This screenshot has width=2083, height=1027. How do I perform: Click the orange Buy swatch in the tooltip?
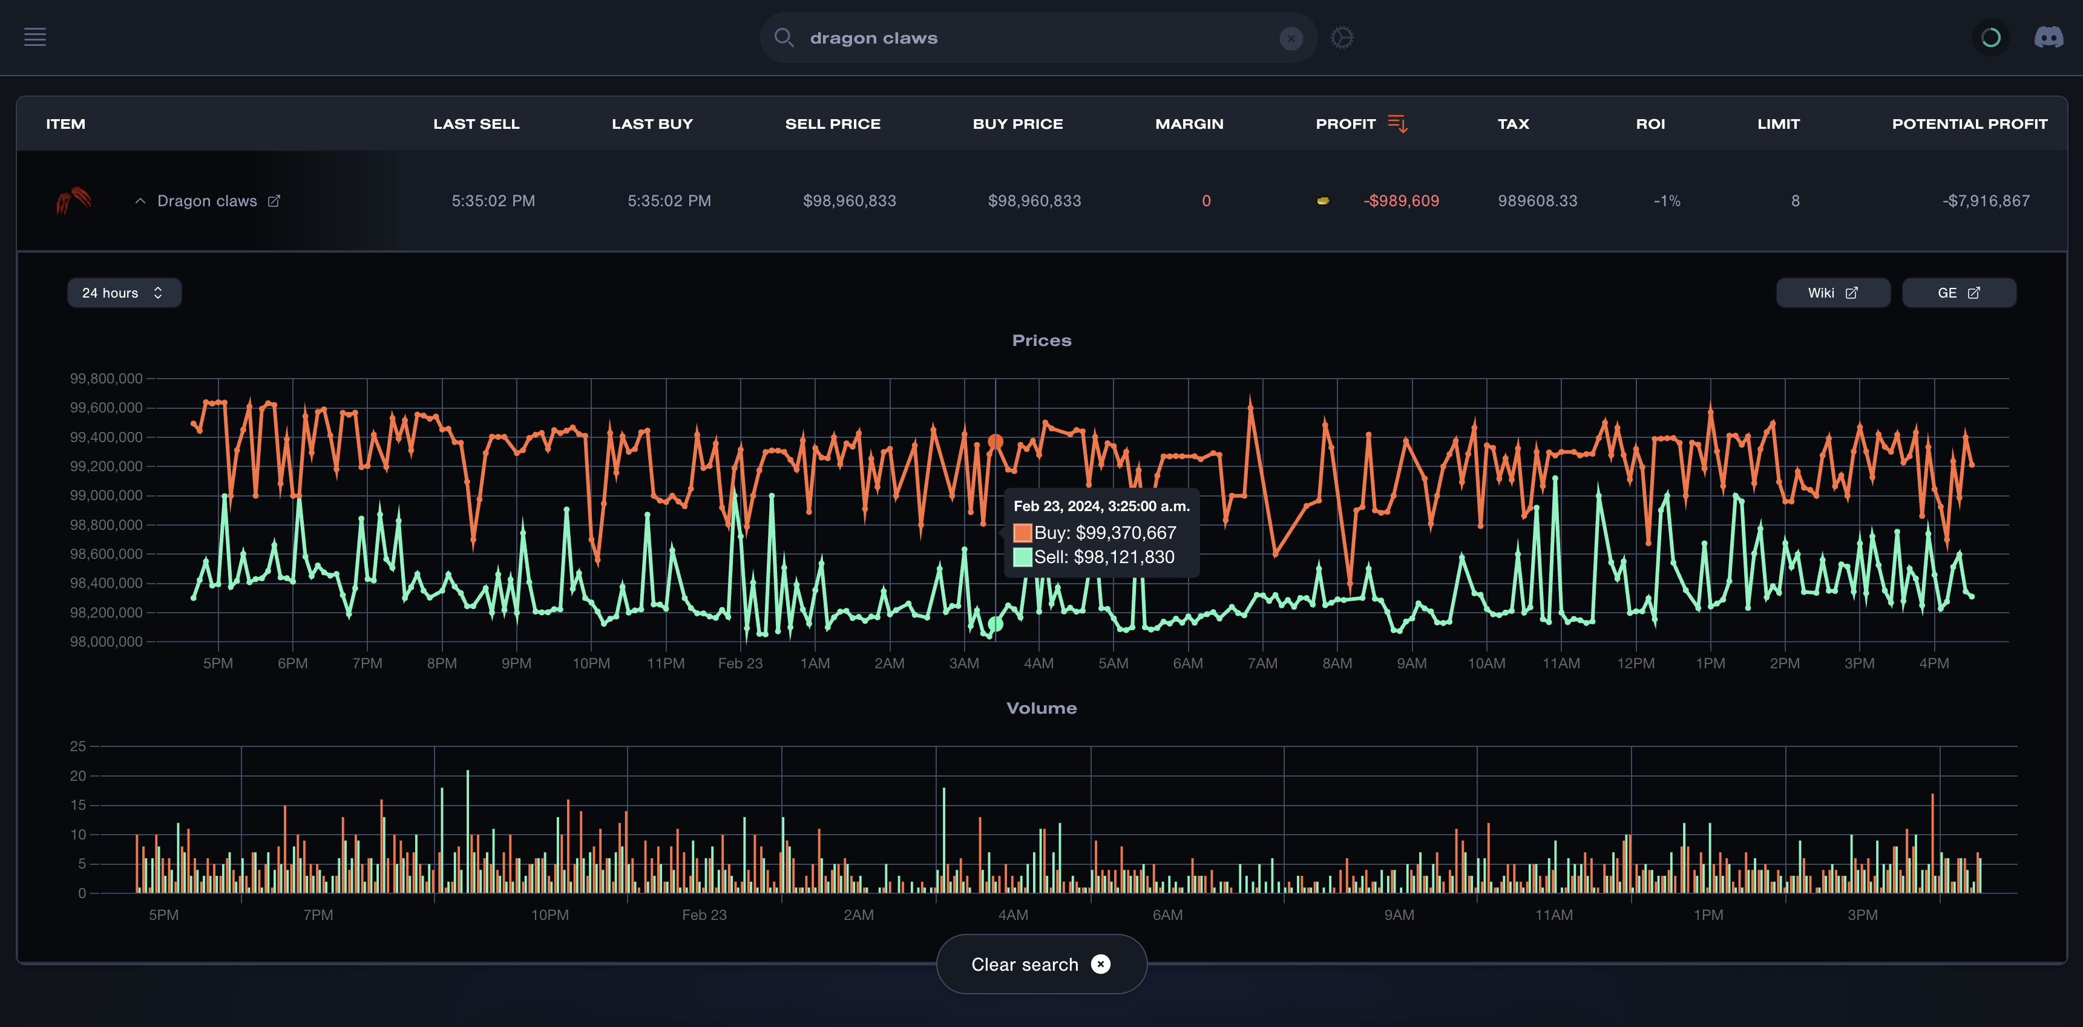pyautogui.click(x=1022, y=532)
